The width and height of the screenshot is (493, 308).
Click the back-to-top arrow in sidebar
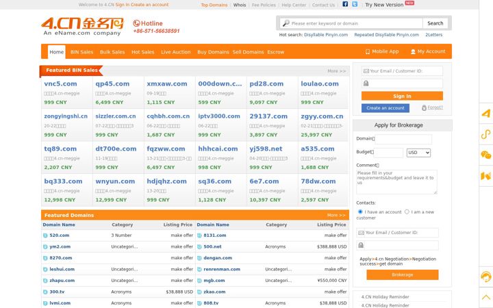(x=485, y=297)
